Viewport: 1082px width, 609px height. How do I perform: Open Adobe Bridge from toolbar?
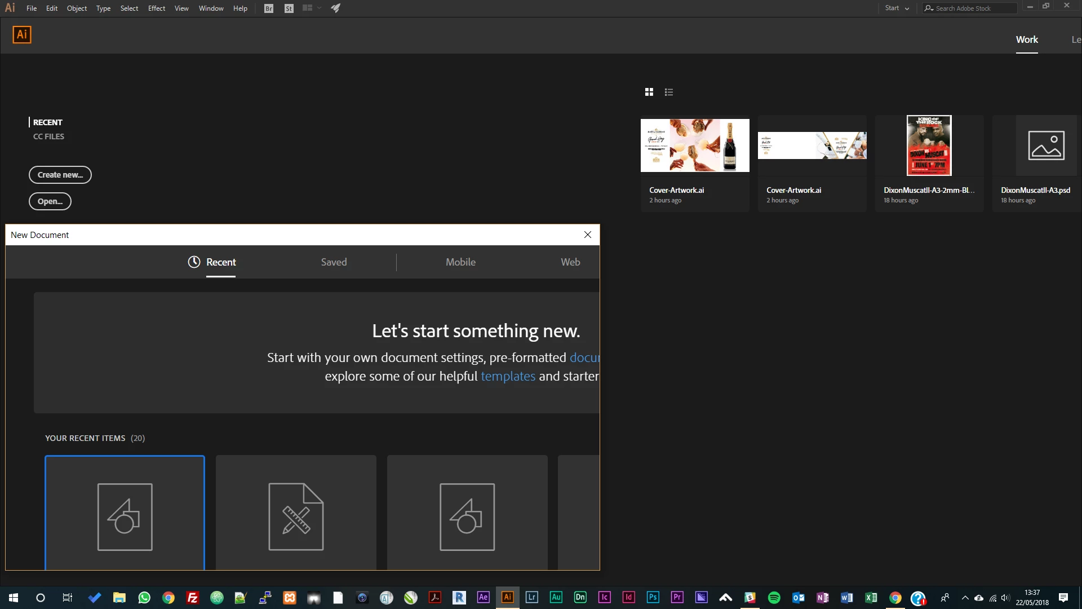[x=269, y=8]
